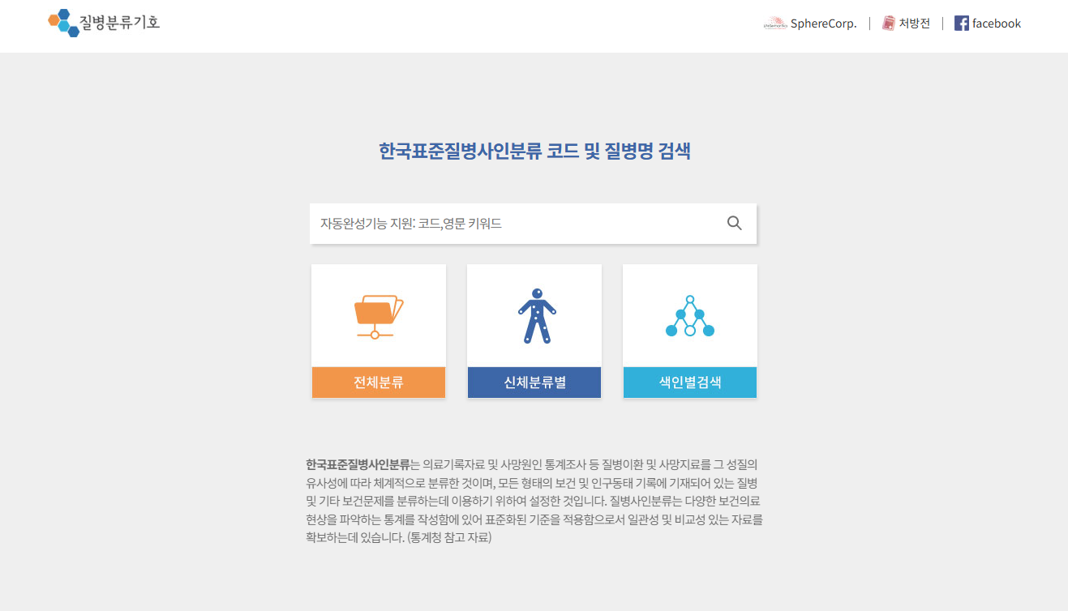Click the search magnifier icon
This screenshot has height=611, width=1068.
(x=734, y=223)
